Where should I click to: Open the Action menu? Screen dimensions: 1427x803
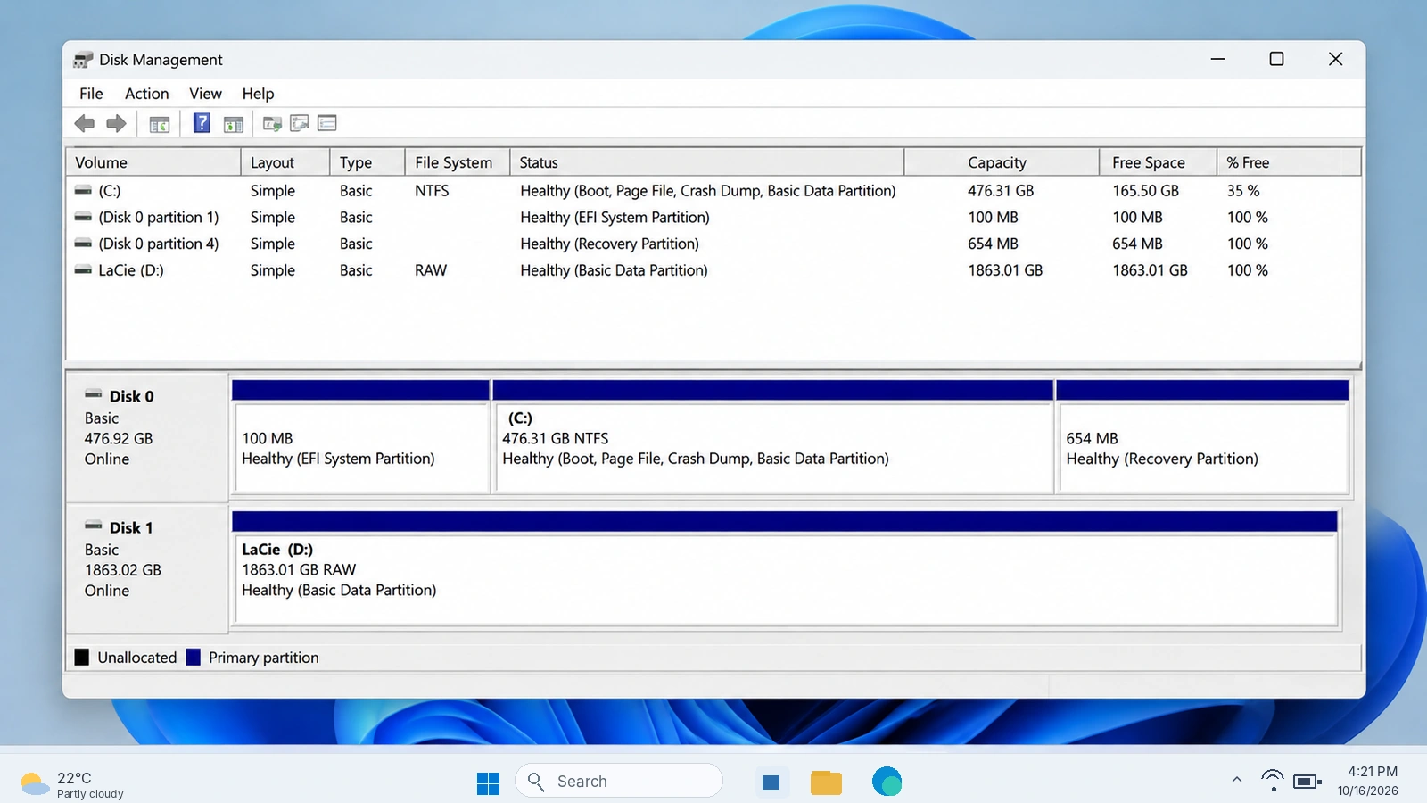pos(147,94)
